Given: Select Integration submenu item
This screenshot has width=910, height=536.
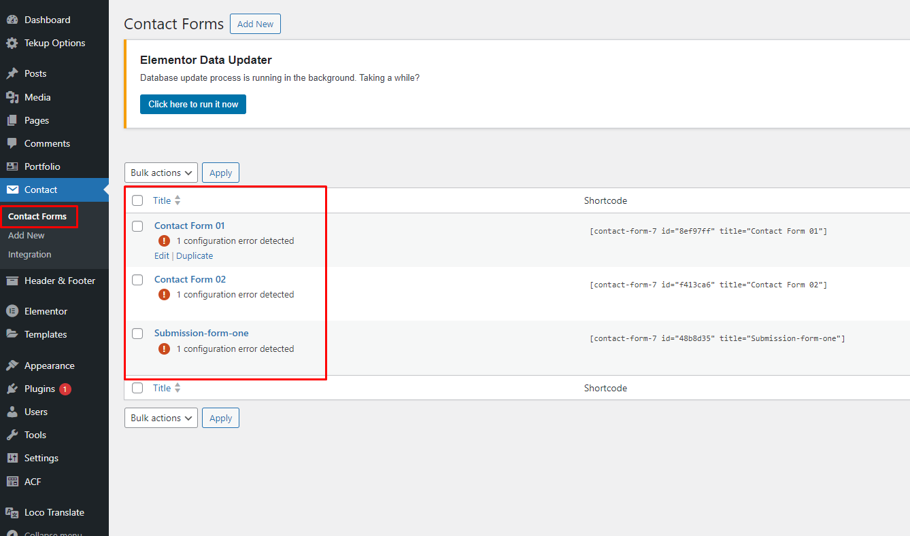Looking at the screenshot, I should (30, 255).
